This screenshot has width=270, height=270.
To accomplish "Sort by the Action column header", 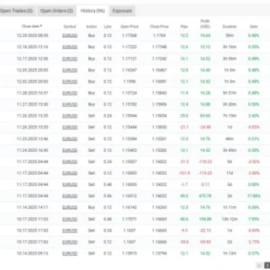I will point(92,26).
